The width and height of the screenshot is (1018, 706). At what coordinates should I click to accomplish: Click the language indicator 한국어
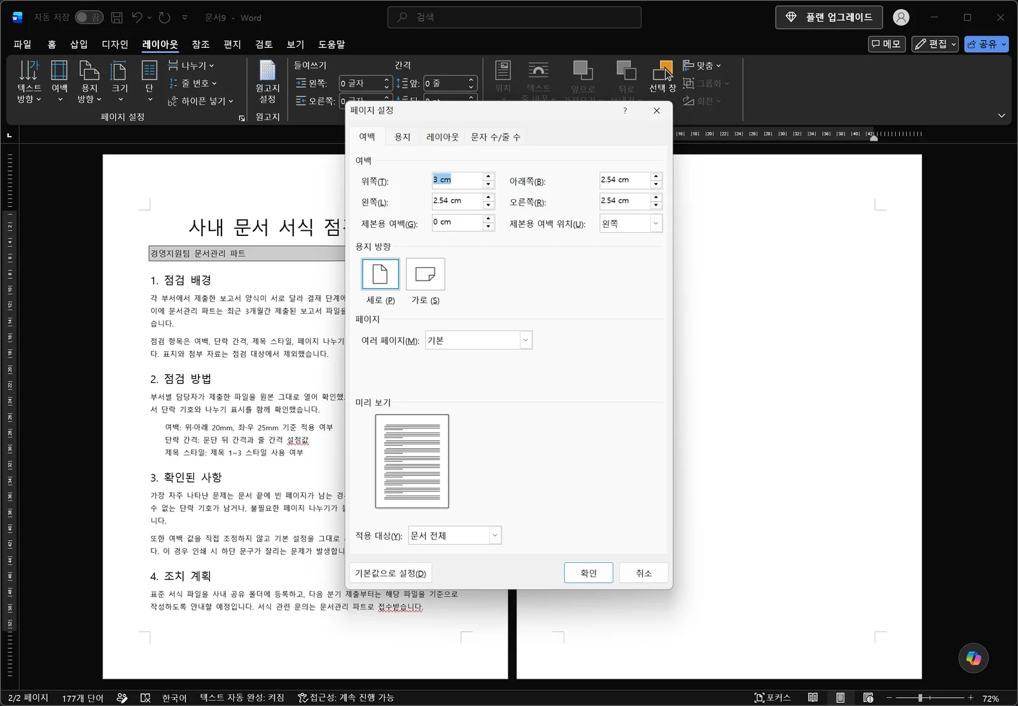[174, 698]
